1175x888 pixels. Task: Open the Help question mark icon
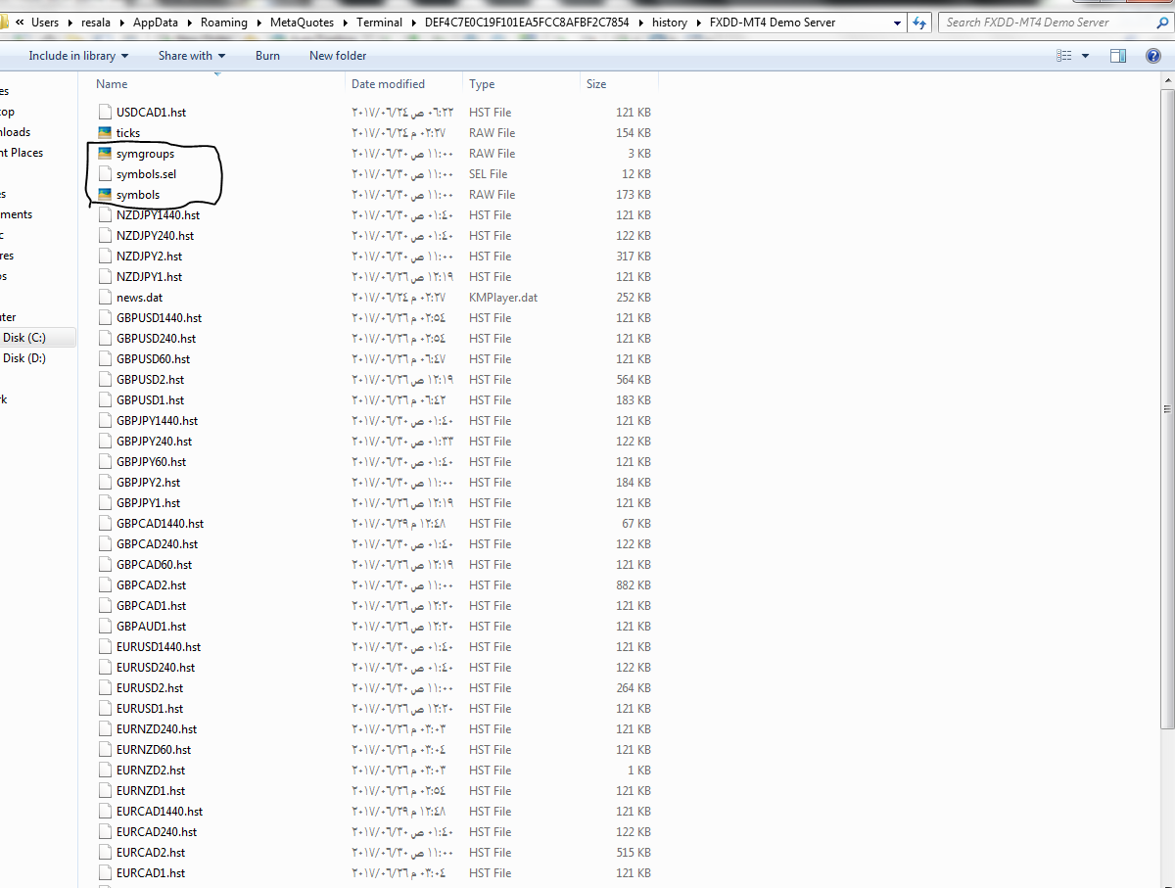(x=1153, y=56)
